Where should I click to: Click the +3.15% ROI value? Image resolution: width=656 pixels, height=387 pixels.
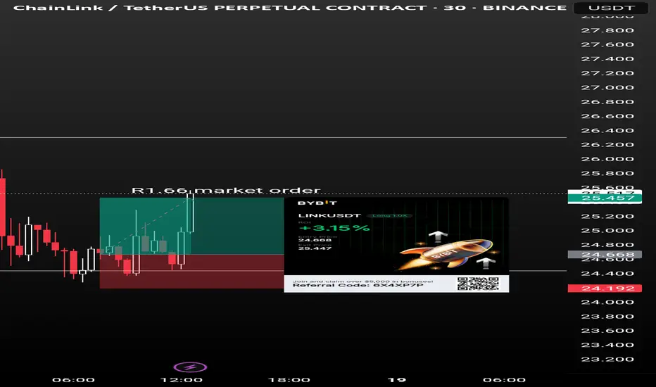(x=334, y=228)
